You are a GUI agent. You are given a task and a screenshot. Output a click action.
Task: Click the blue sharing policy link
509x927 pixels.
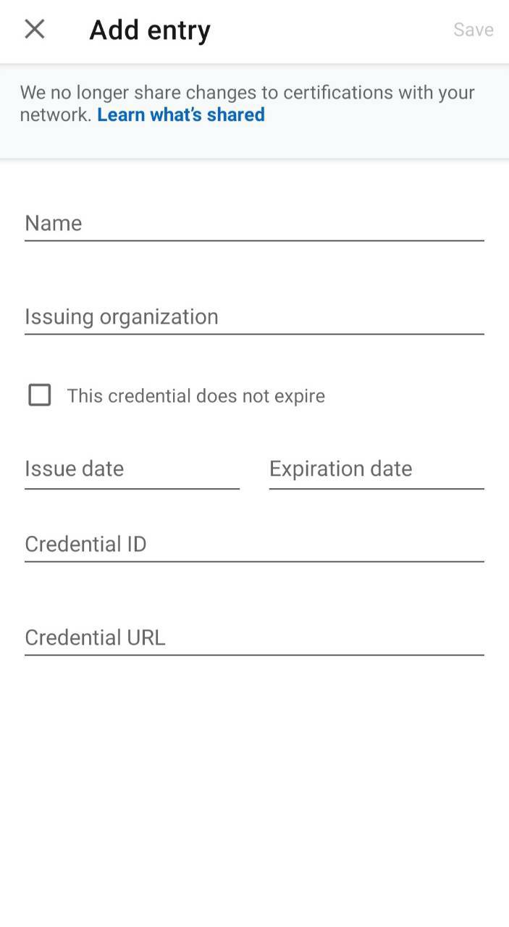[180, 114]
